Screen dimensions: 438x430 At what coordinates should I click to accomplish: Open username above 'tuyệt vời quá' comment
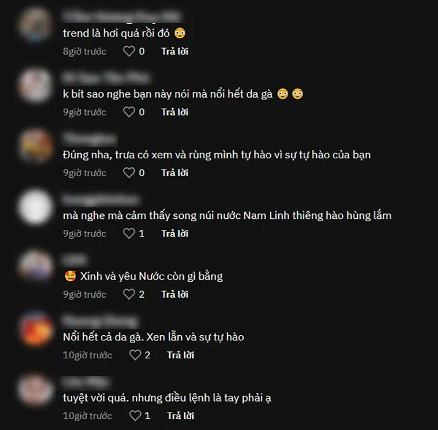tap(86, 382)
